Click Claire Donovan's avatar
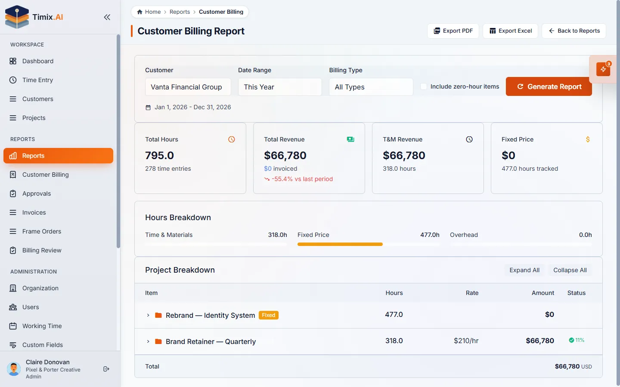The height and width of the screenshot is (387, 620). pyautogui.click(x=14, y=369)
